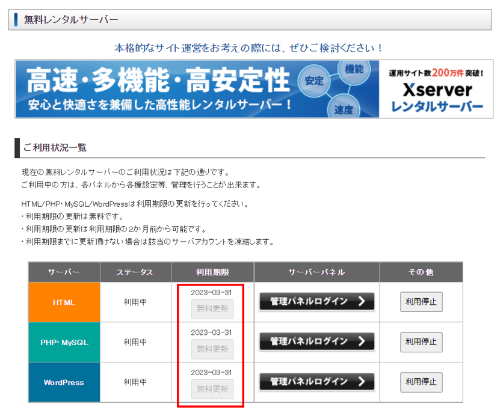503x416 pixels.
Task: Click the サーバーパネル column header
Action: click(316, 272)
